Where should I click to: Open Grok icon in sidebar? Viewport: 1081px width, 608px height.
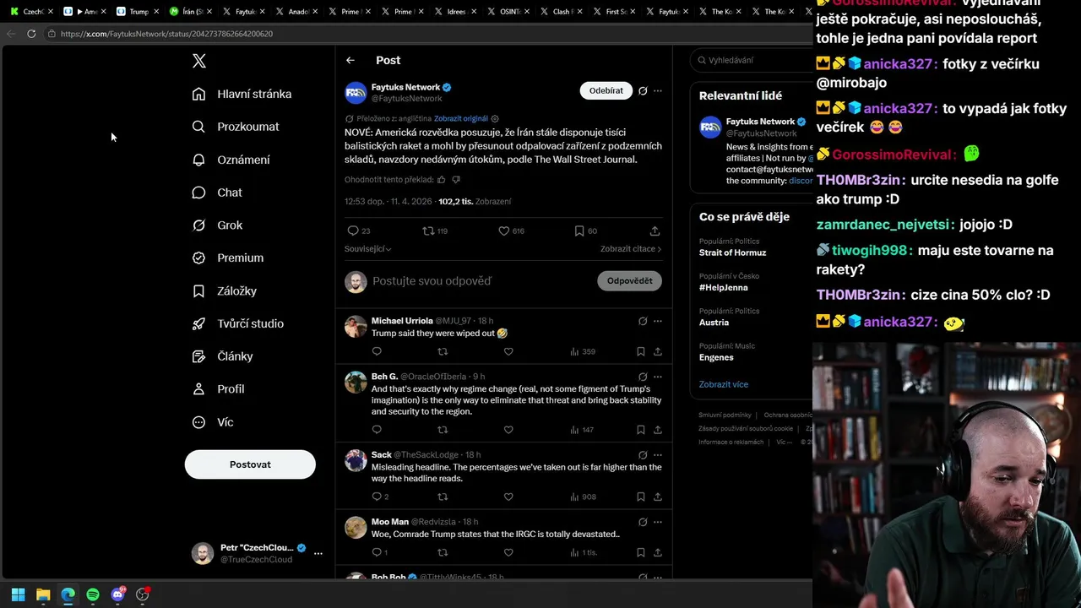[198, 225]
